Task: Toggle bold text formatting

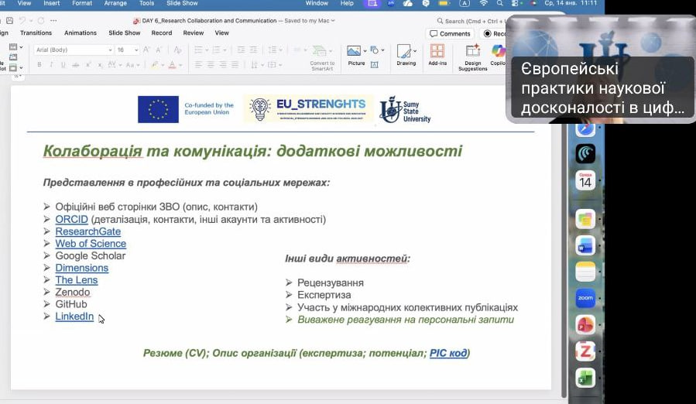Action: [x=38, y=64]
